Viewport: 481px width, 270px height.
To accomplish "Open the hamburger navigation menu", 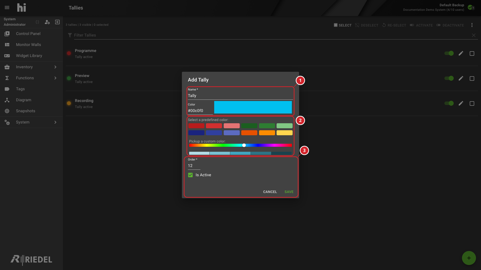I will 7,8.
